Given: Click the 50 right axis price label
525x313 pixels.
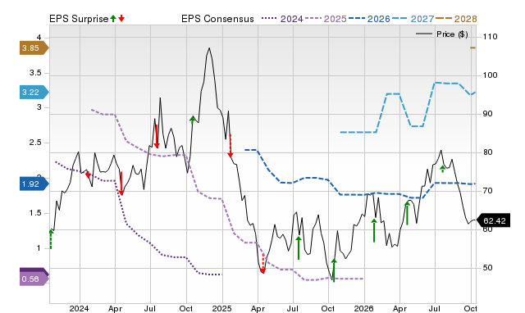Looking at the screenshot, I should (488, 267).
